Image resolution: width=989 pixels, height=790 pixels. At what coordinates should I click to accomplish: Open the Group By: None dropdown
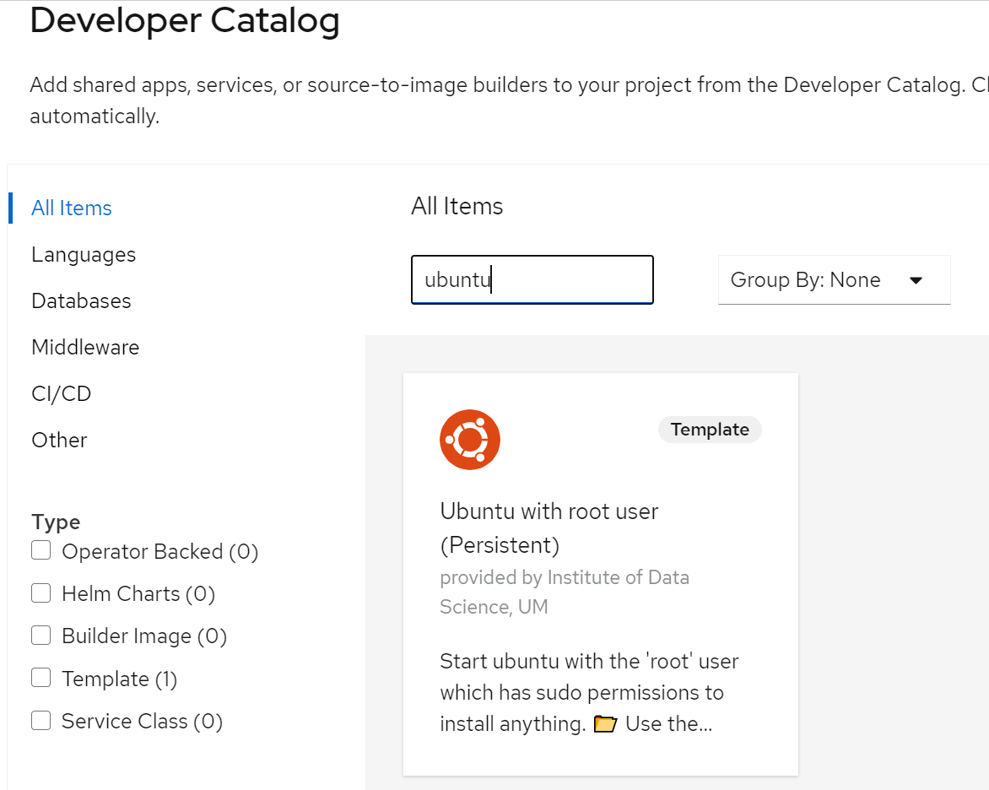pos(834,279)
